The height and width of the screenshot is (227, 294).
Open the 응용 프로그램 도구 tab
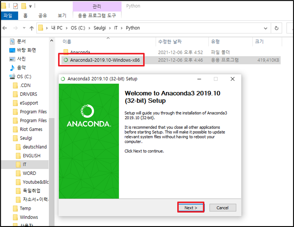[x=97, y=15]
